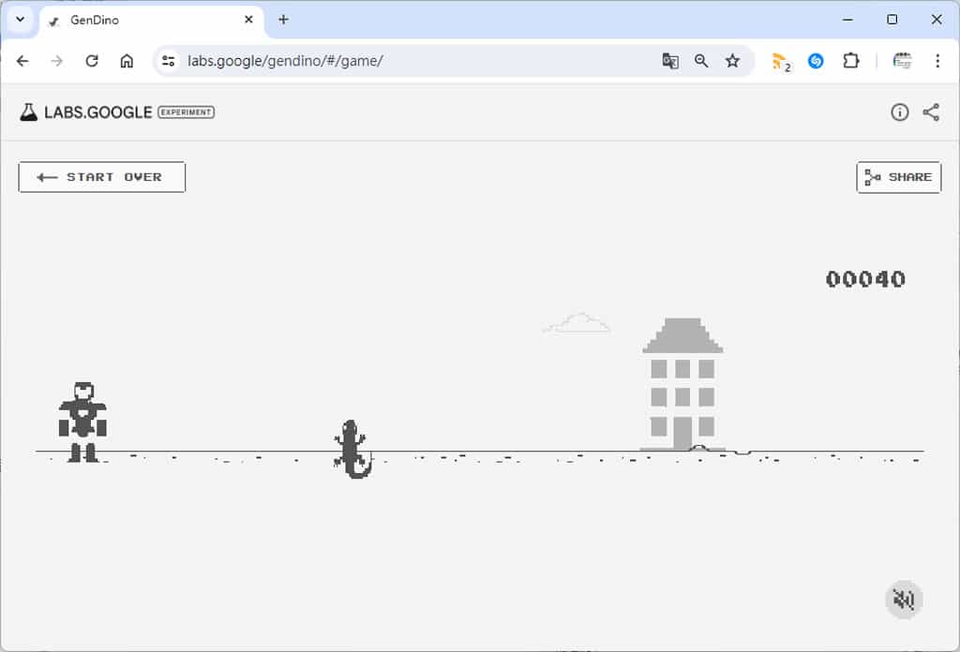
Task: Bookmark this page with star icon
Action: pyautogui.click(x=732, y=61)
